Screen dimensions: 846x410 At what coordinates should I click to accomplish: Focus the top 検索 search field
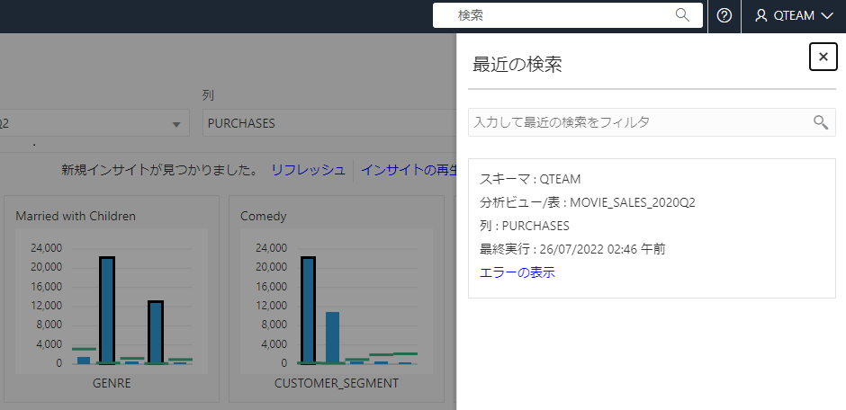tap(558, 15)
